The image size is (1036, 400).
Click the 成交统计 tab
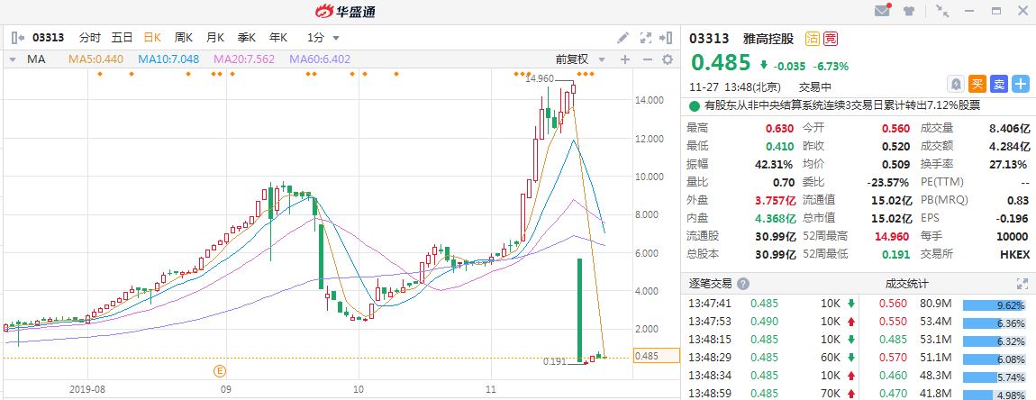(906, 285)
